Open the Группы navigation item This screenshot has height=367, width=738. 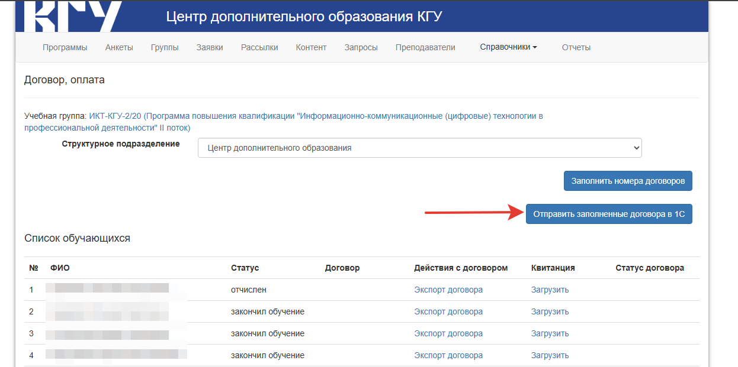165,47
